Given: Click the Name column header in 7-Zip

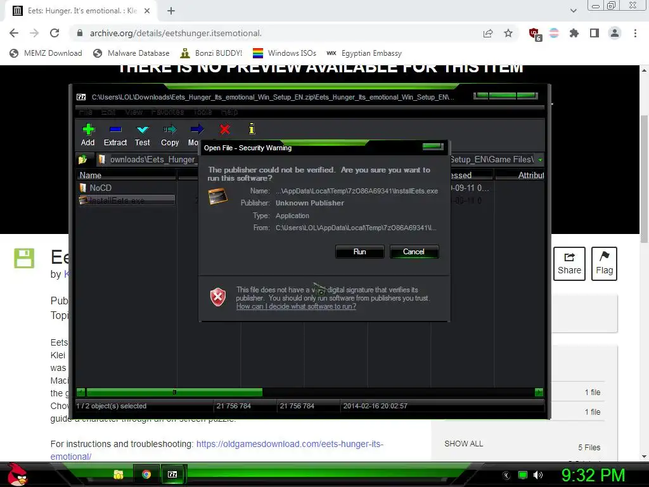Looking at the screenshot, I should coord(126,175).
